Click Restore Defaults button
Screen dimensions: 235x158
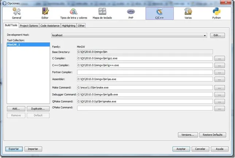[x=212, y=135]
